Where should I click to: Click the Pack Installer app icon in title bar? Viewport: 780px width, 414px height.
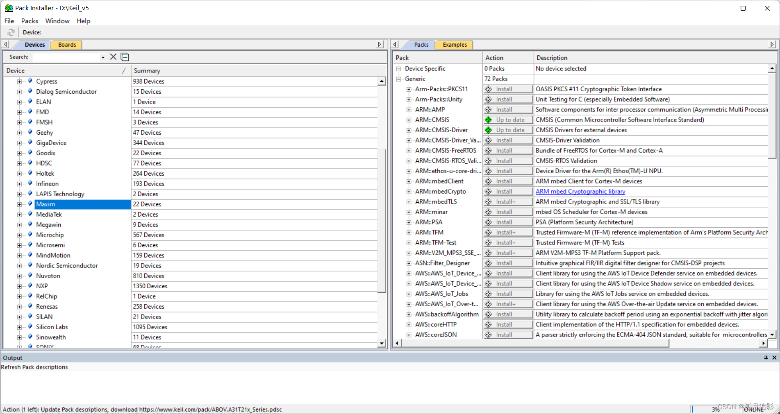pos(9,8)
